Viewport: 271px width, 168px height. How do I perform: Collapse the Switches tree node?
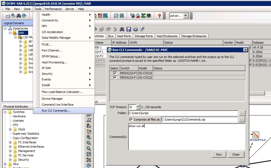(5, 112)
